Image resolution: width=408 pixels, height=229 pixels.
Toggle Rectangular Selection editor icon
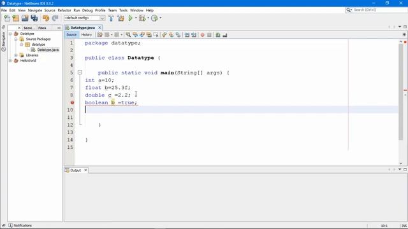point(156,35)
